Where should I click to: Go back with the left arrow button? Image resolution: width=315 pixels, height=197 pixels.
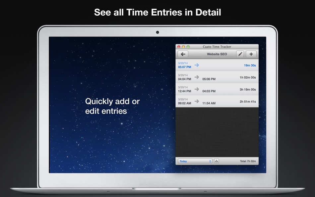(x=183, y=54)
